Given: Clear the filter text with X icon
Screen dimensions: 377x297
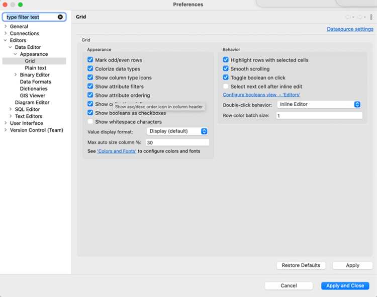Looking at the screenshot, I should point(60,17).
